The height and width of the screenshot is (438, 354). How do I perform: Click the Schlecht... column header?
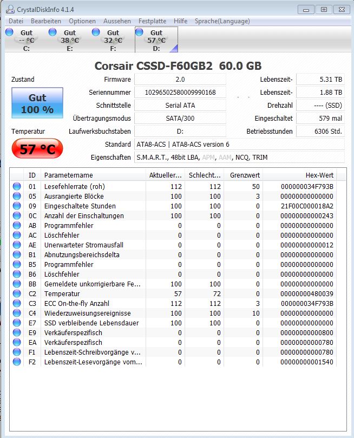205,175
